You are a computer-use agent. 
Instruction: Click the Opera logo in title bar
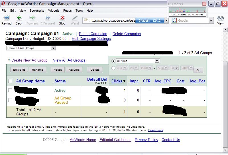coord(3,3)
